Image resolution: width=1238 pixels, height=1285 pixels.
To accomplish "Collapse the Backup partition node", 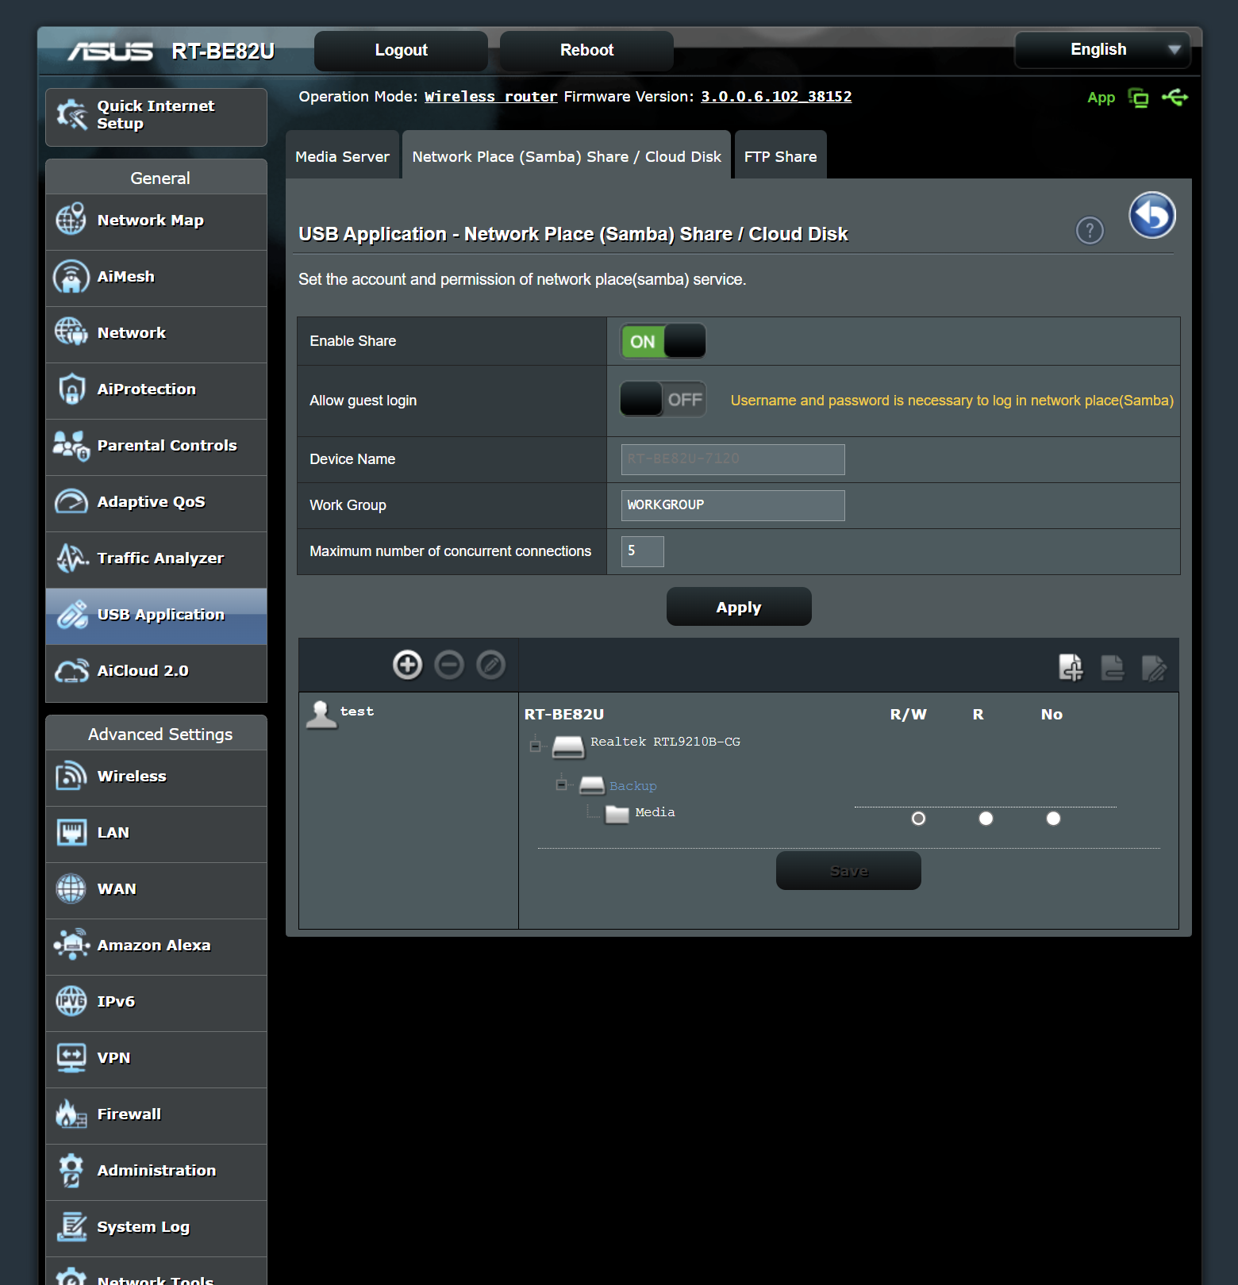I will pyautogui.click(x=562, y=784).
